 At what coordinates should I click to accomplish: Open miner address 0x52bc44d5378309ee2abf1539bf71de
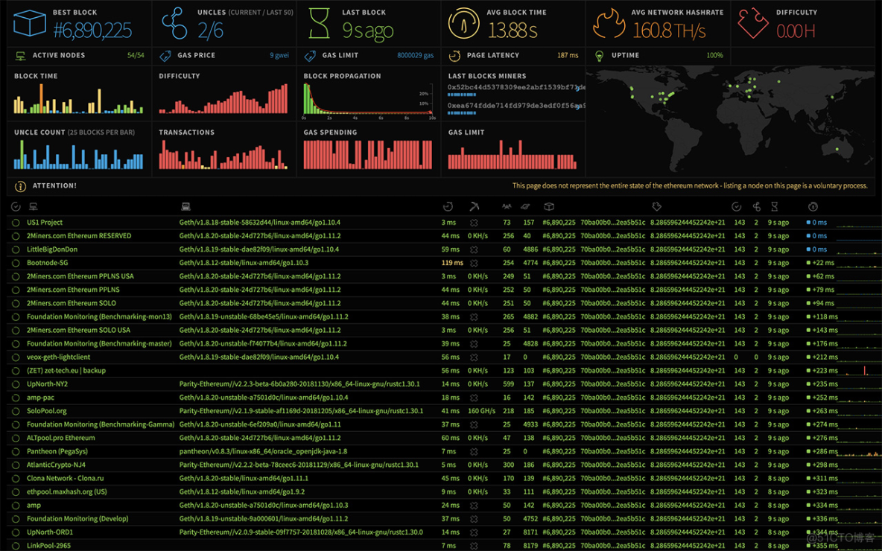pos(515,88)
